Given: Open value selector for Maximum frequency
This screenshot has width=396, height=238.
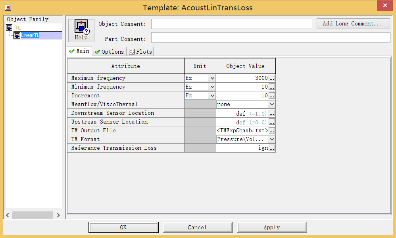Looking at the screenshot, I should pyautogui.click(x=272, y=78).
